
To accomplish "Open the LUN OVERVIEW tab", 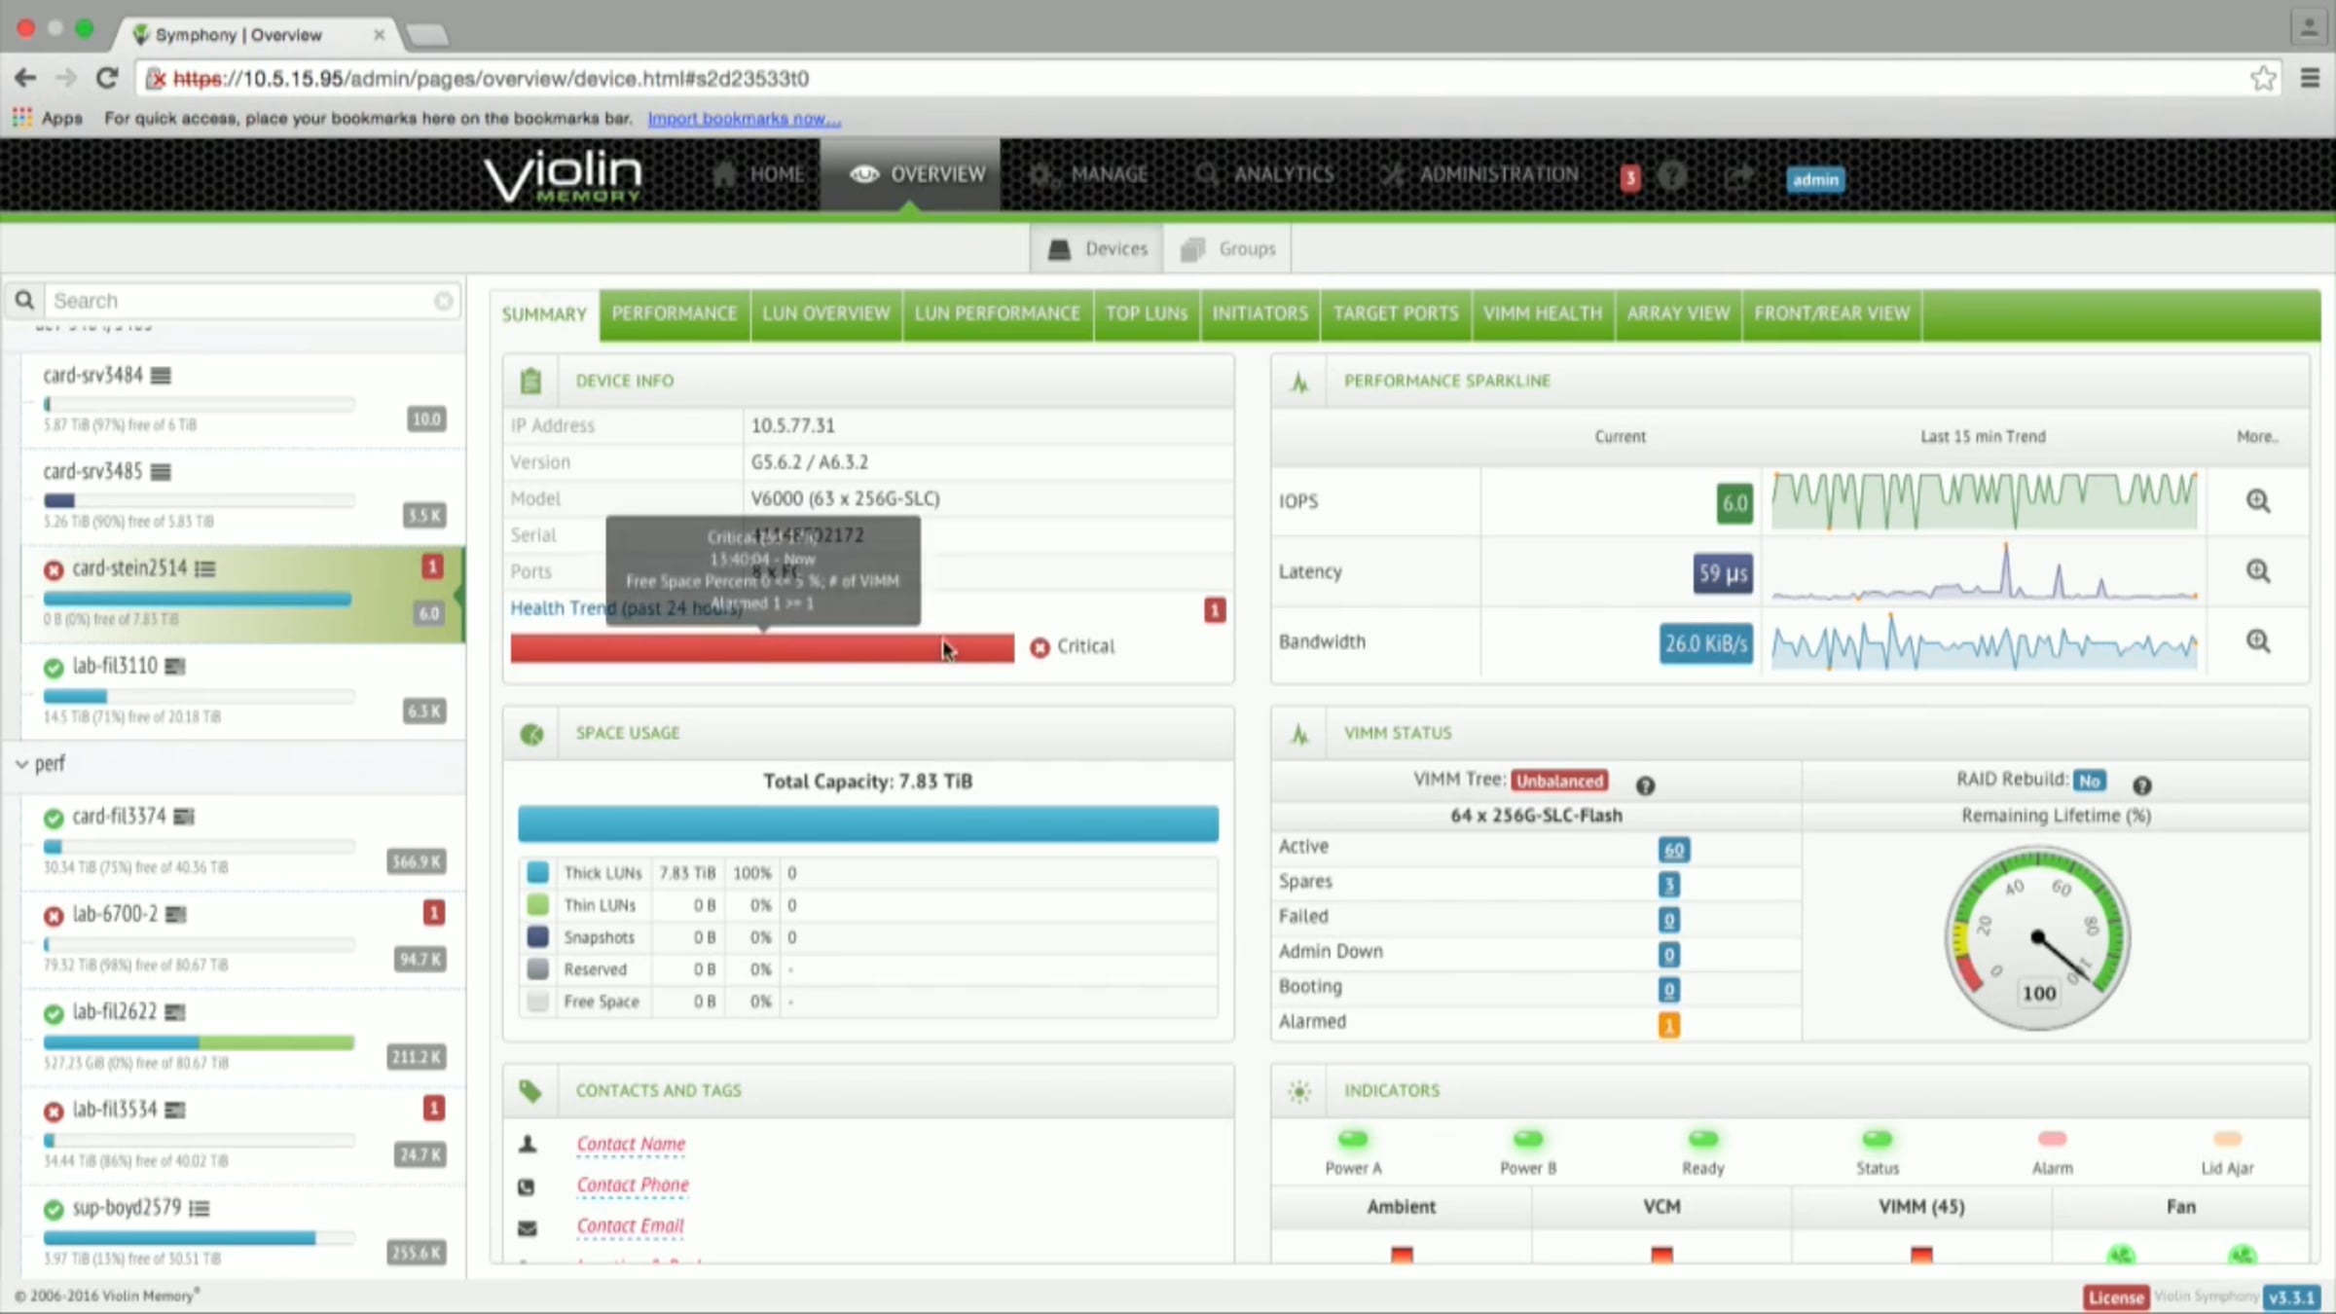I will pyautogui.click(x=826, y=313).
